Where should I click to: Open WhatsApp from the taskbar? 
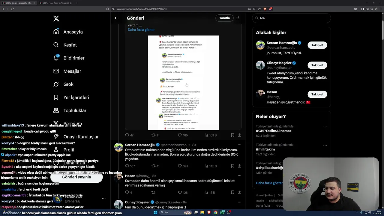[x=222, y=212]
